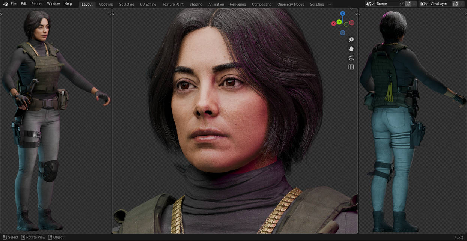Click the Rotate View status bar entry
This screenshot has width=467, height=241.
coord(33,237)
